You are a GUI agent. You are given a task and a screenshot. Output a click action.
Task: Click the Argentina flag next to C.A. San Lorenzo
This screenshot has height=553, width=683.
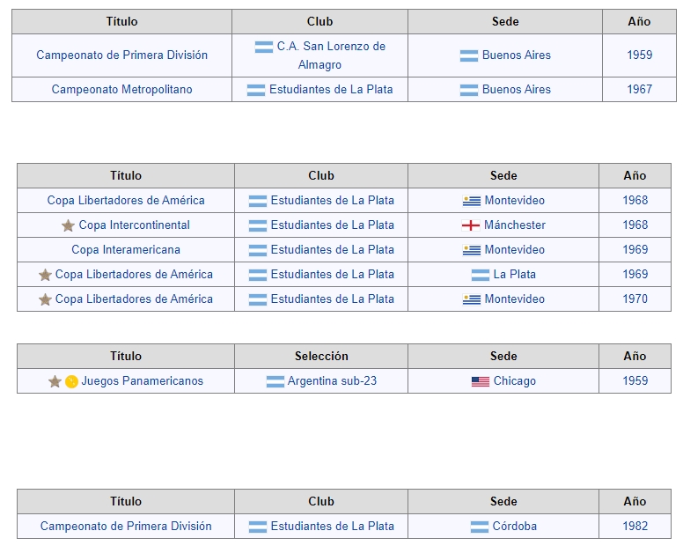[x=264, y=47]
